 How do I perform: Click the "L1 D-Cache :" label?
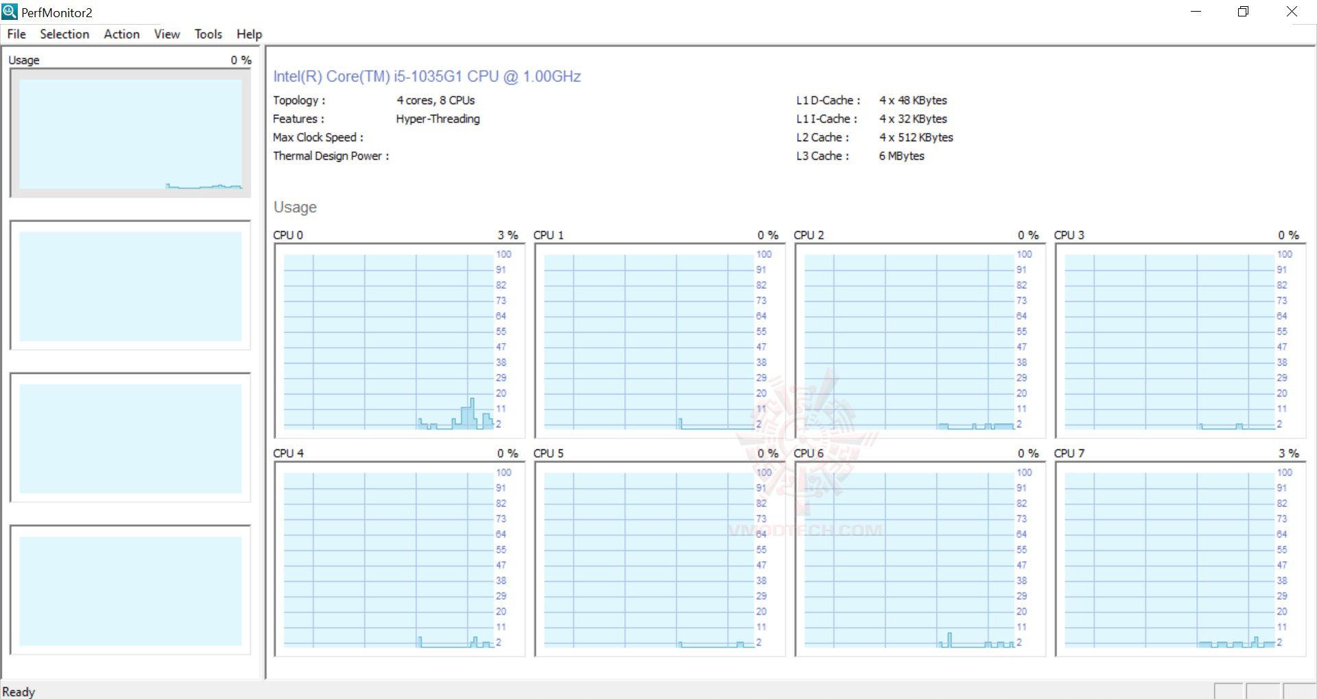[x=828, y=100]
